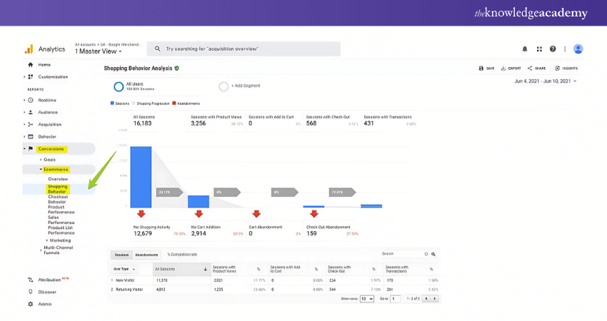Click the user account avatar
The image size is (607, 321).
578,49
